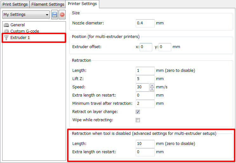Select the General printer icon
This screenshot has width=236, height=163.
point(6,25)
